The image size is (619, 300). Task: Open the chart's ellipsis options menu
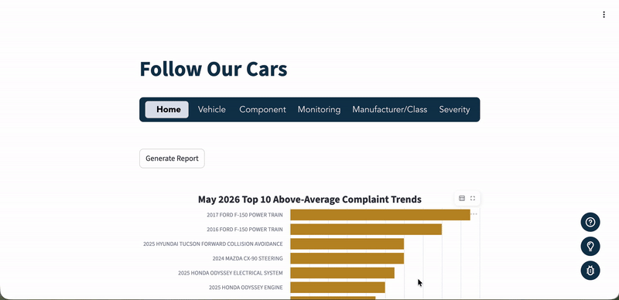474,214
